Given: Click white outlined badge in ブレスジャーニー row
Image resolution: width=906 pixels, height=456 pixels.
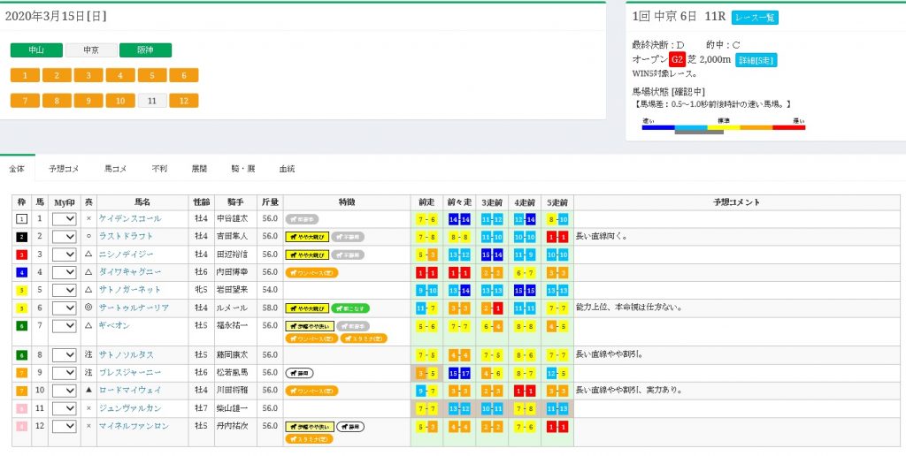Looking at the screenshot, I should 299,373.
